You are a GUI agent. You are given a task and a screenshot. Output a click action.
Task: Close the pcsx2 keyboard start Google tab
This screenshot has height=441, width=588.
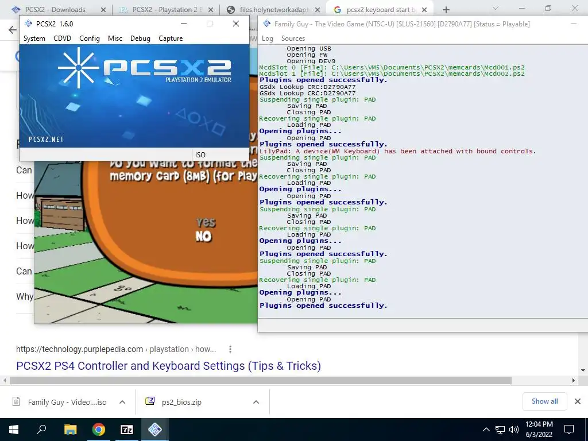[x=424, y=9]
